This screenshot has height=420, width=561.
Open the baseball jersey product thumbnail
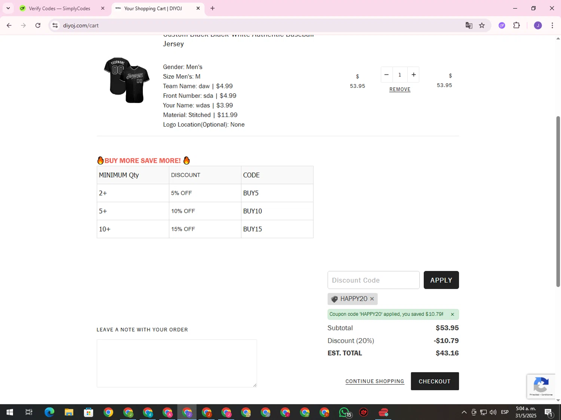[x=127, y=80]
